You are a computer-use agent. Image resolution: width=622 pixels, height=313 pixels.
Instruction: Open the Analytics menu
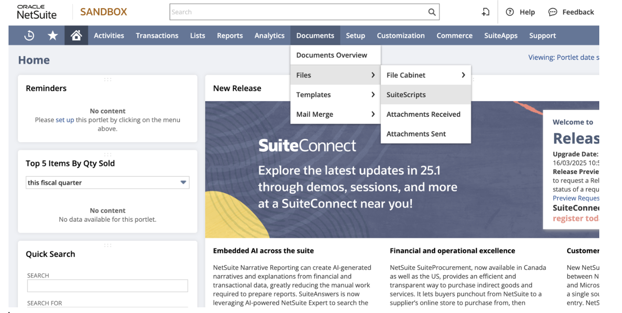[269, 35]
